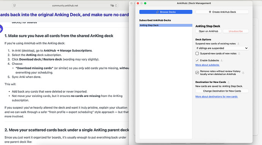Image resolution: width=262 pixels, height=145 pixels.
Task: Uncheck the Enable Subdecks checkbox
Action: (197, 60)
